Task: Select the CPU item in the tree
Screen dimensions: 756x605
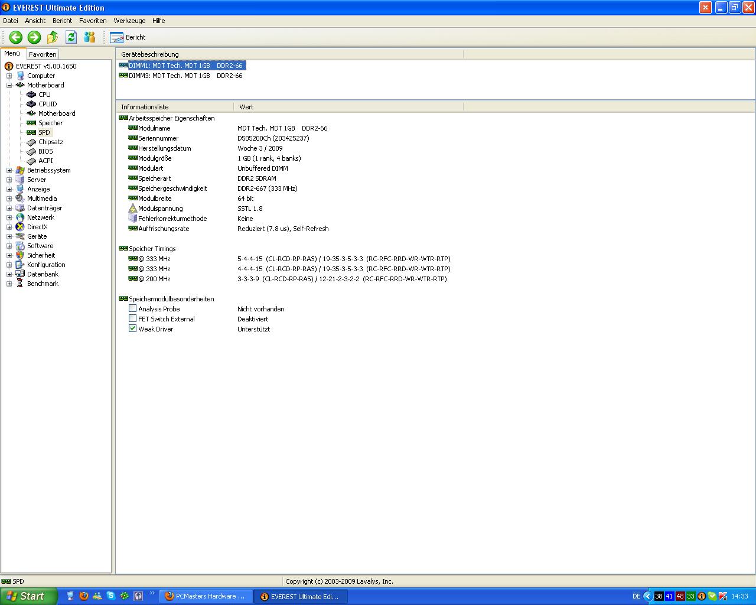Action: point(44,95)
